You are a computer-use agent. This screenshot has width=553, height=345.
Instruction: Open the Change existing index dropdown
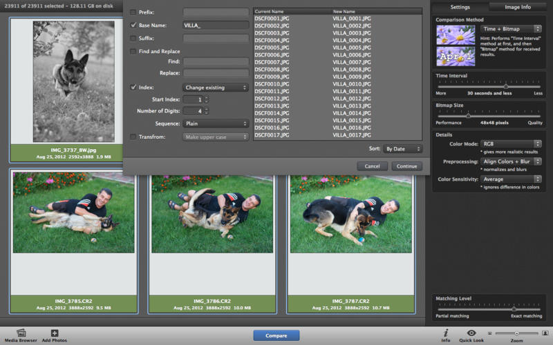pyautogui.click(x=216, y=88)
